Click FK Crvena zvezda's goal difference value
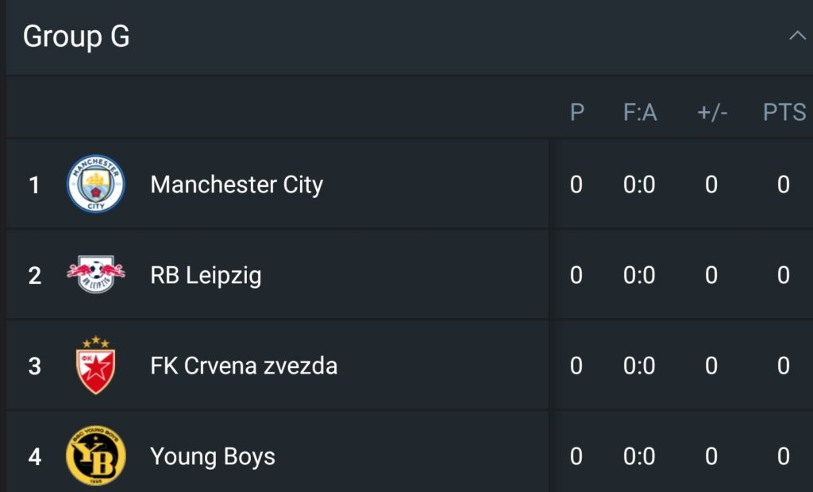This screenshot has width=813, height=492. [x=711, y=366]
